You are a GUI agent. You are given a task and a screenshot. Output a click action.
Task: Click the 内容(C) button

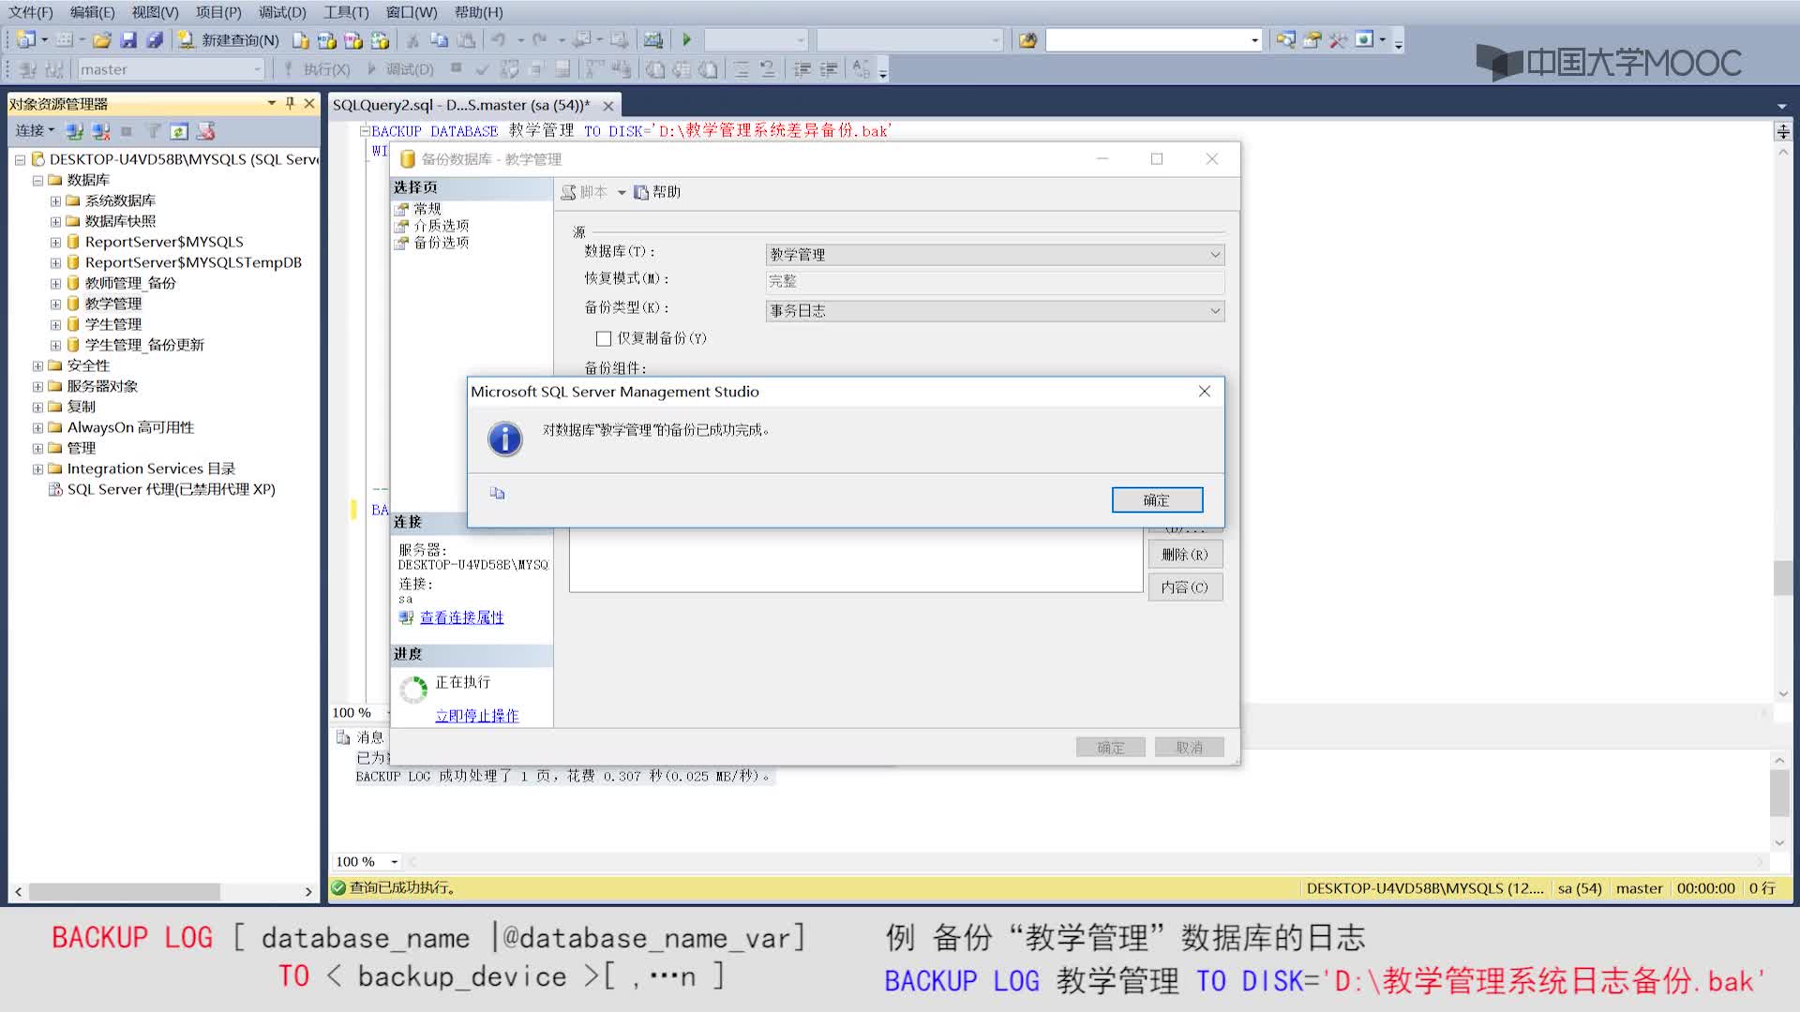click(1185, 588)
